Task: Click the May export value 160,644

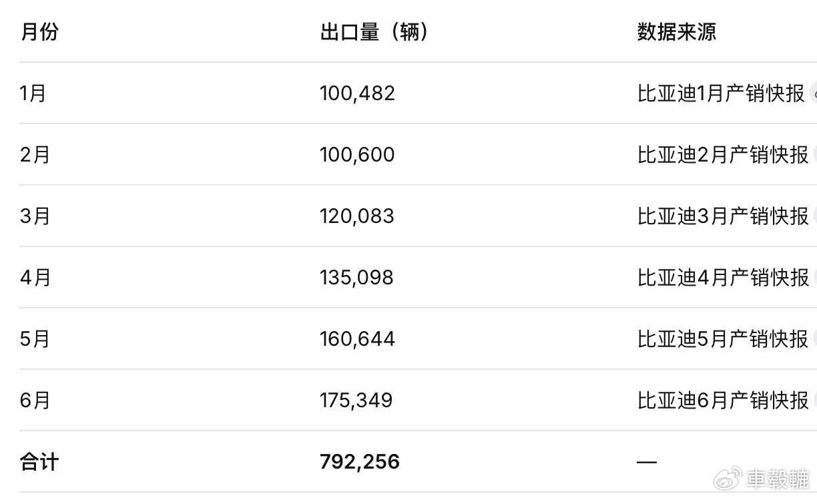Action: [x=358, y=339]
